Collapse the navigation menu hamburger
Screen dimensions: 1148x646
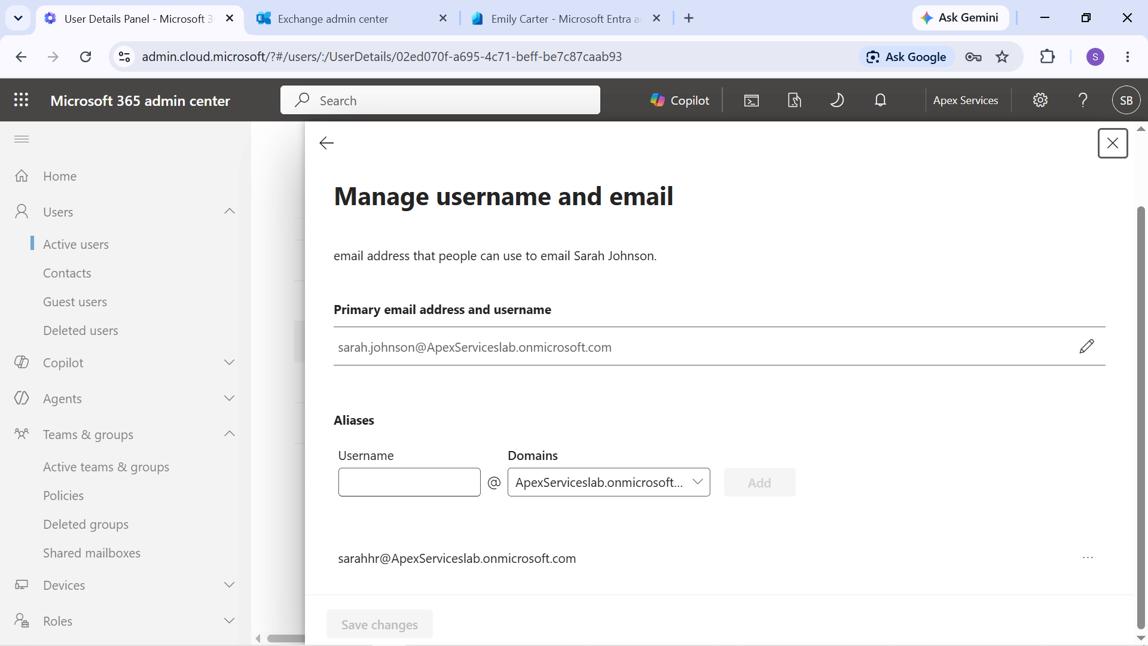(22, 139)
